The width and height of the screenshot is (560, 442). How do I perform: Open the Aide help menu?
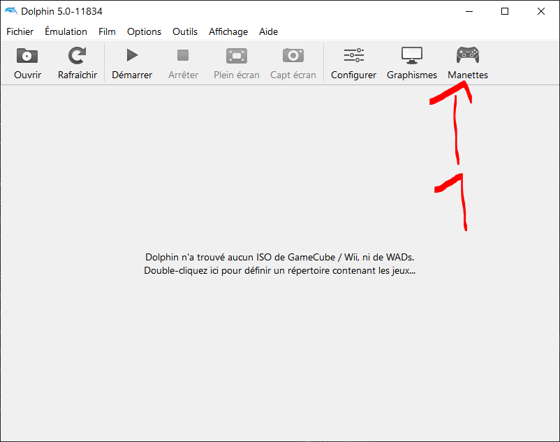268,31
